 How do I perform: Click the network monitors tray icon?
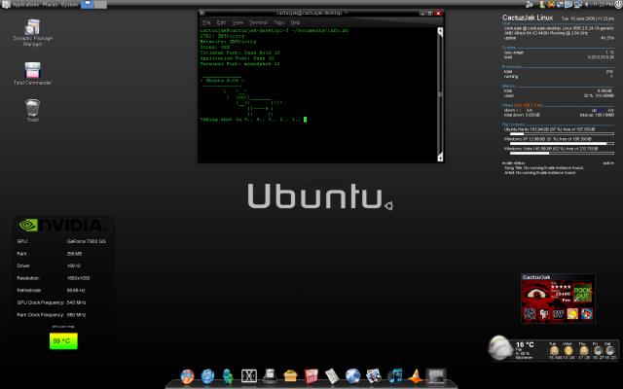pyautogui.click(x=577, y=4)
